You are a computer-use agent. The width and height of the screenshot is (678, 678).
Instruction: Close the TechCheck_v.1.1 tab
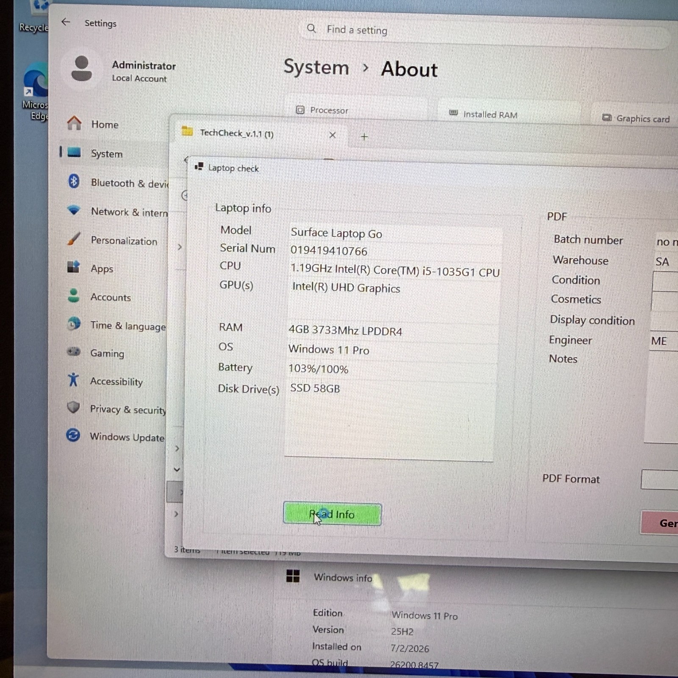(x=333, y=135)
